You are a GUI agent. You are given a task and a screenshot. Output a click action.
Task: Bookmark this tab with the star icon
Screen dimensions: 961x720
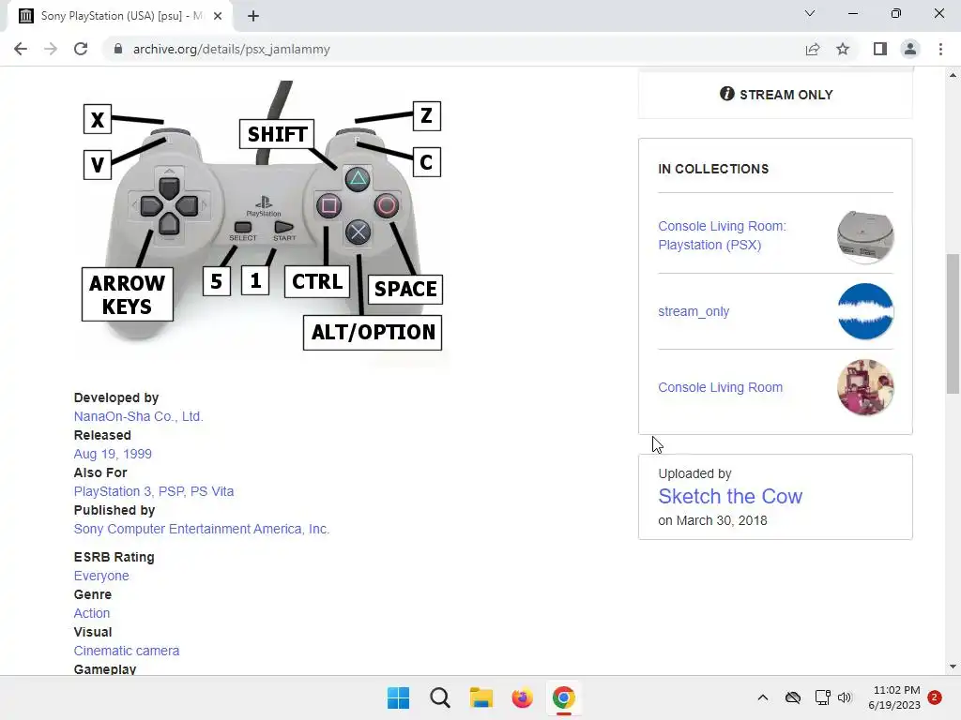pos(843,49)
